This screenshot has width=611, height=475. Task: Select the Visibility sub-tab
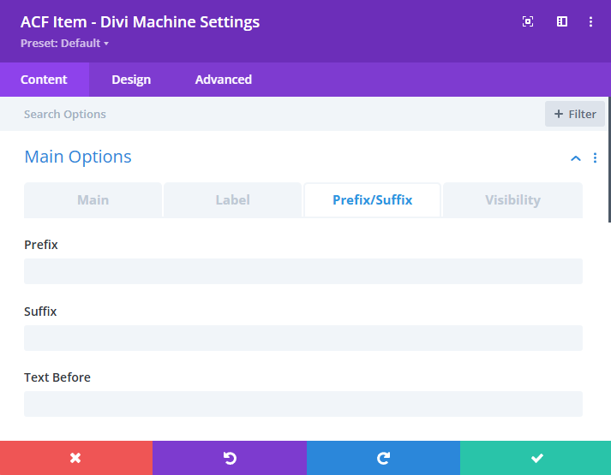pos(512,200)
